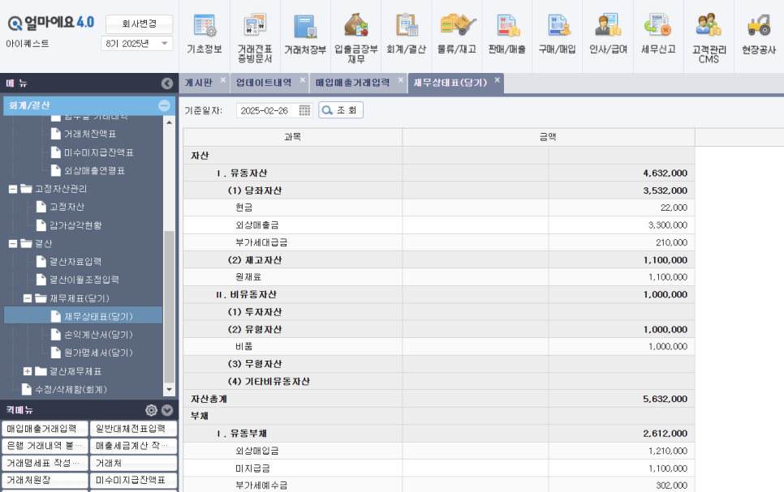Open 결산이월조정입력 tree item
The width and height of the screenshot is (784, 492).
pyautogui.click(x=84, y=280)
